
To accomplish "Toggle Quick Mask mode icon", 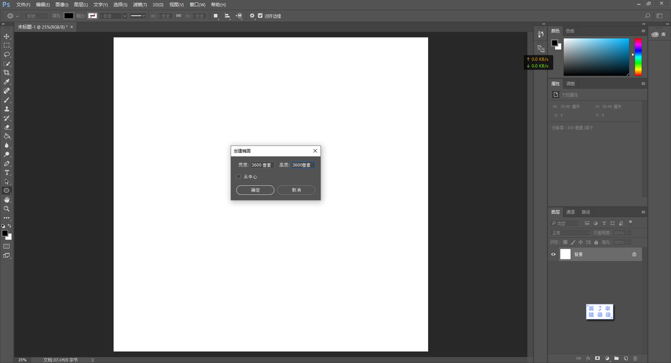I will coord(7,246).
